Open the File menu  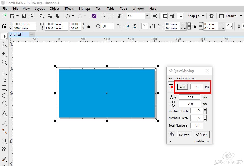[5, 9]
